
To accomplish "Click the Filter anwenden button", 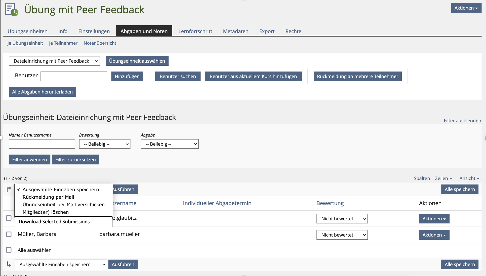I will (x=29, y=160).
